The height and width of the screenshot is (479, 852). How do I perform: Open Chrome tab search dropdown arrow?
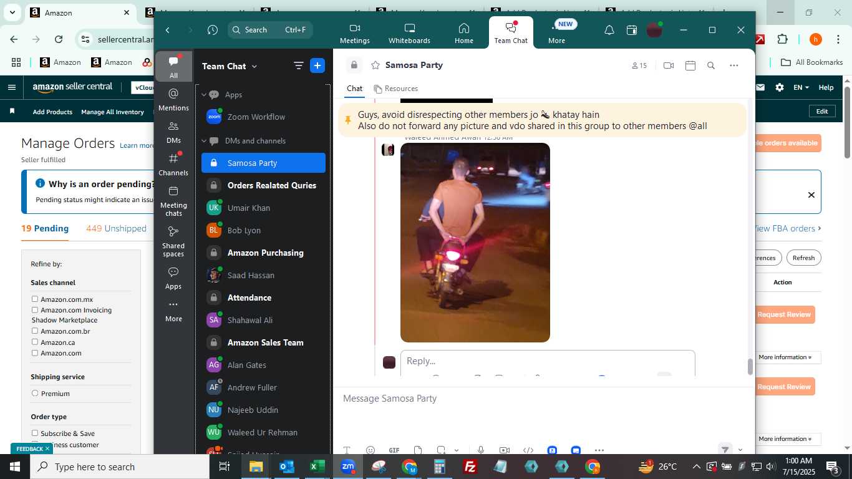(x=12, y=12)
